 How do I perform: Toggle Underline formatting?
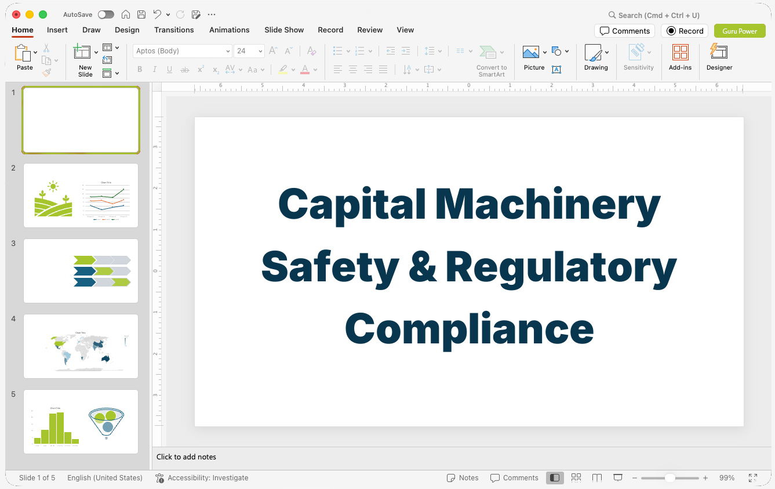(169, 70)
